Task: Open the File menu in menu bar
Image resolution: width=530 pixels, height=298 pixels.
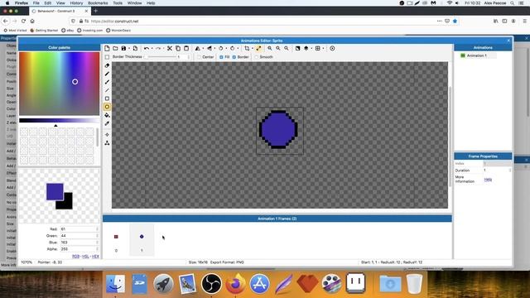Action: 36,3
